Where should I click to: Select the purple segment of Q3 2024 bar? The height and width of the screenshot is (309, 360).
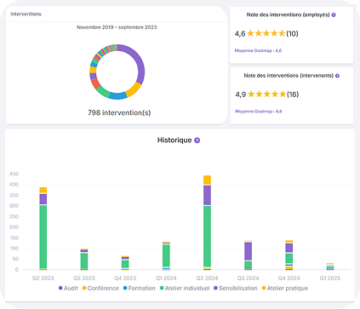pyautogui.click(x=249, y=251)
